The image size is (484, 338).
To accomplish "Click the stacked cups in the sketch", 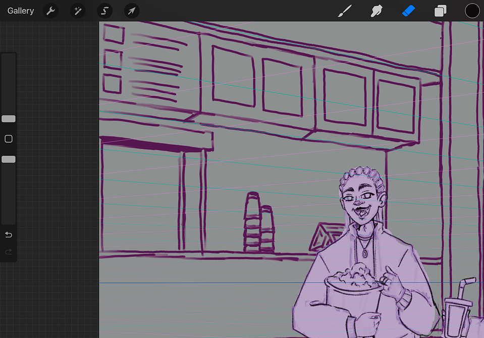I will pos(259,222).
